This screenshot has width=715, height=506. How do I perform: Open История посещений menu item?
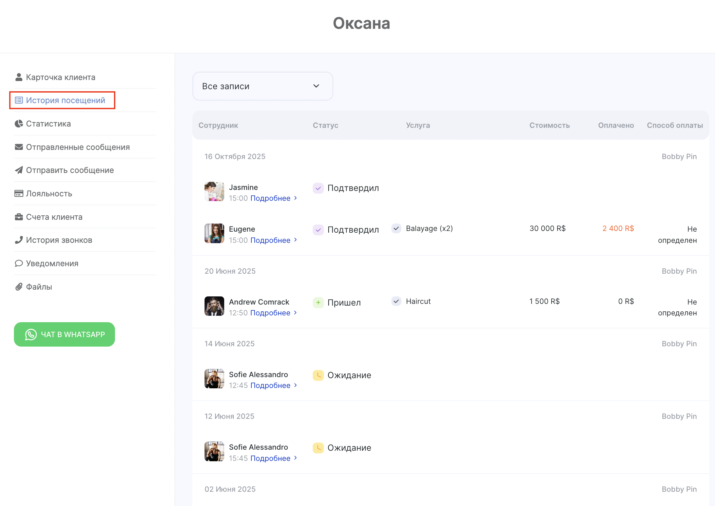point(65,100)
